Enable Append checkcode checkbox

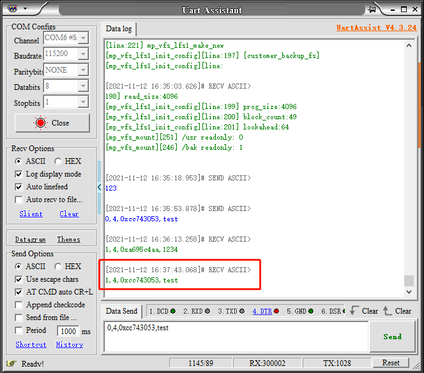click(19, 305)
